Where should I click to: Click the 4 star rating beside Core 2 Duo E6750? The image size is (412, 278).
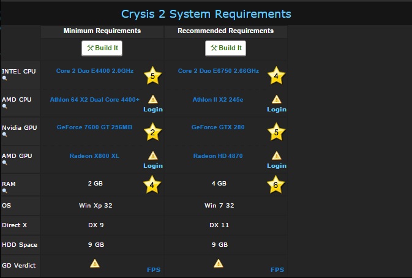pyautogui.click(x=276, y=76)
